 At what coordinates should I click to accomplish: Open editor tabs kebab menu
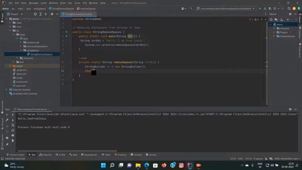coord(266,14)
